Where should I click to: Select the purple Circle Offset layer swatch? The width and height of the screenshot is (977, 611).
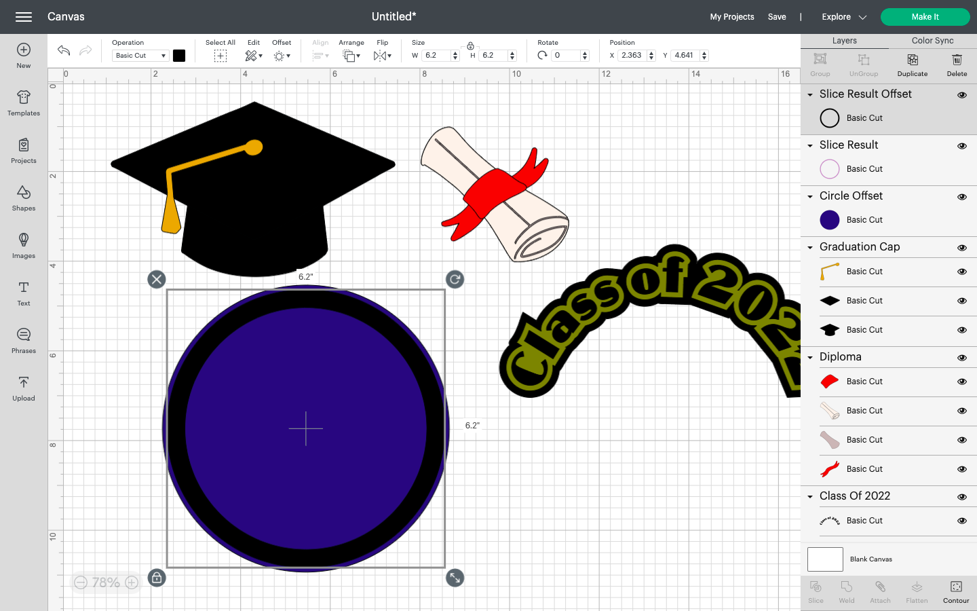[x=830, y=220]
